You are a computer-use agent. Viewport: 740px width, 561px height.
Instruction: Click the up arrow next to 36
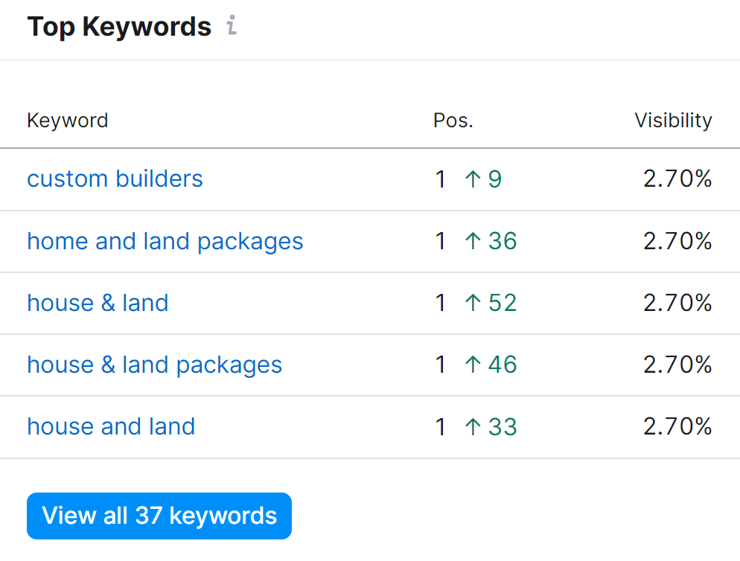tap(473, 241)
